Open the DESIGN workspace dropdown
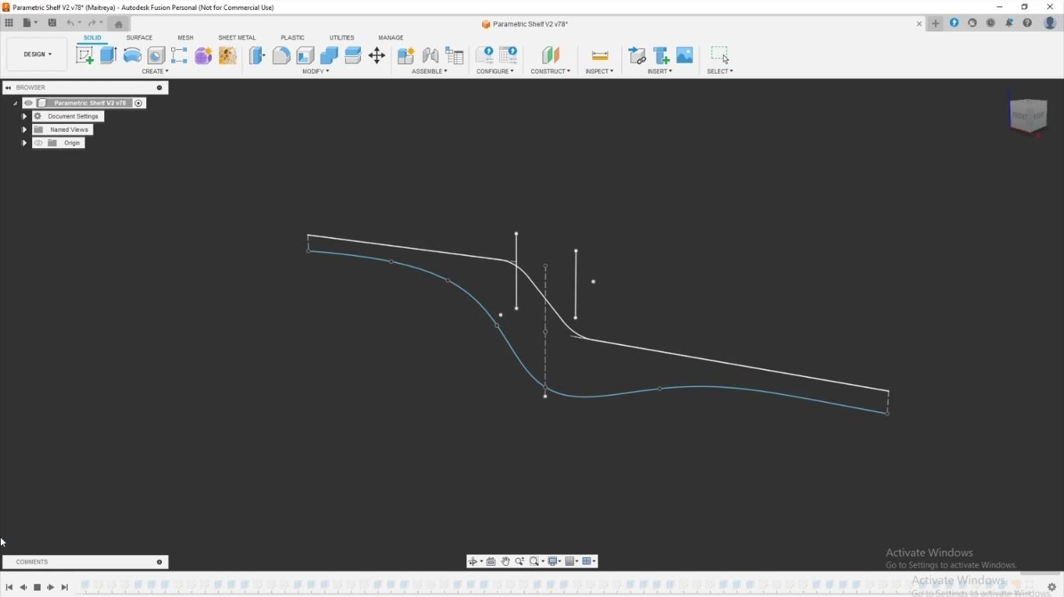Viewport: 1064px width, 597px height. pos(38,54)
